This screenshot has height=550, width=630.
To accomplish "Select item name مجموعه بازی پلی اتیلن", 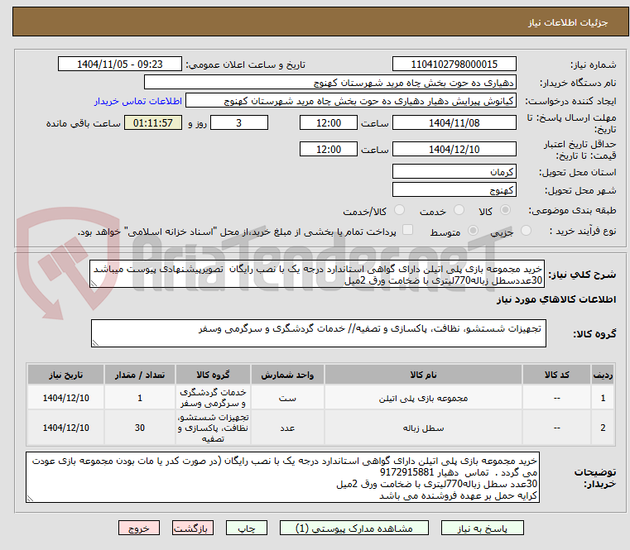I will (423, 399).
